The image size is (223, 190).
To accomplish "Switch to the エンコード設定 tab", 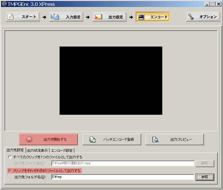I will click(x=62, y=151).
